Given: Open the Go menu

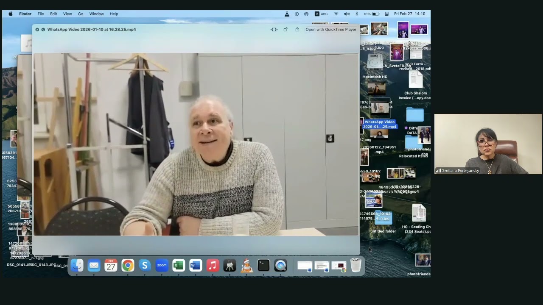Looking at the screenshot, I should [x=81, y=14].
